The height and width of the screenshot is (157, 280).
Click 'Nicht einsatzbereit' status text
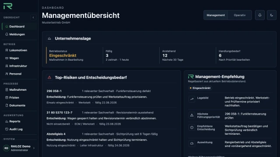coord(58,124)
